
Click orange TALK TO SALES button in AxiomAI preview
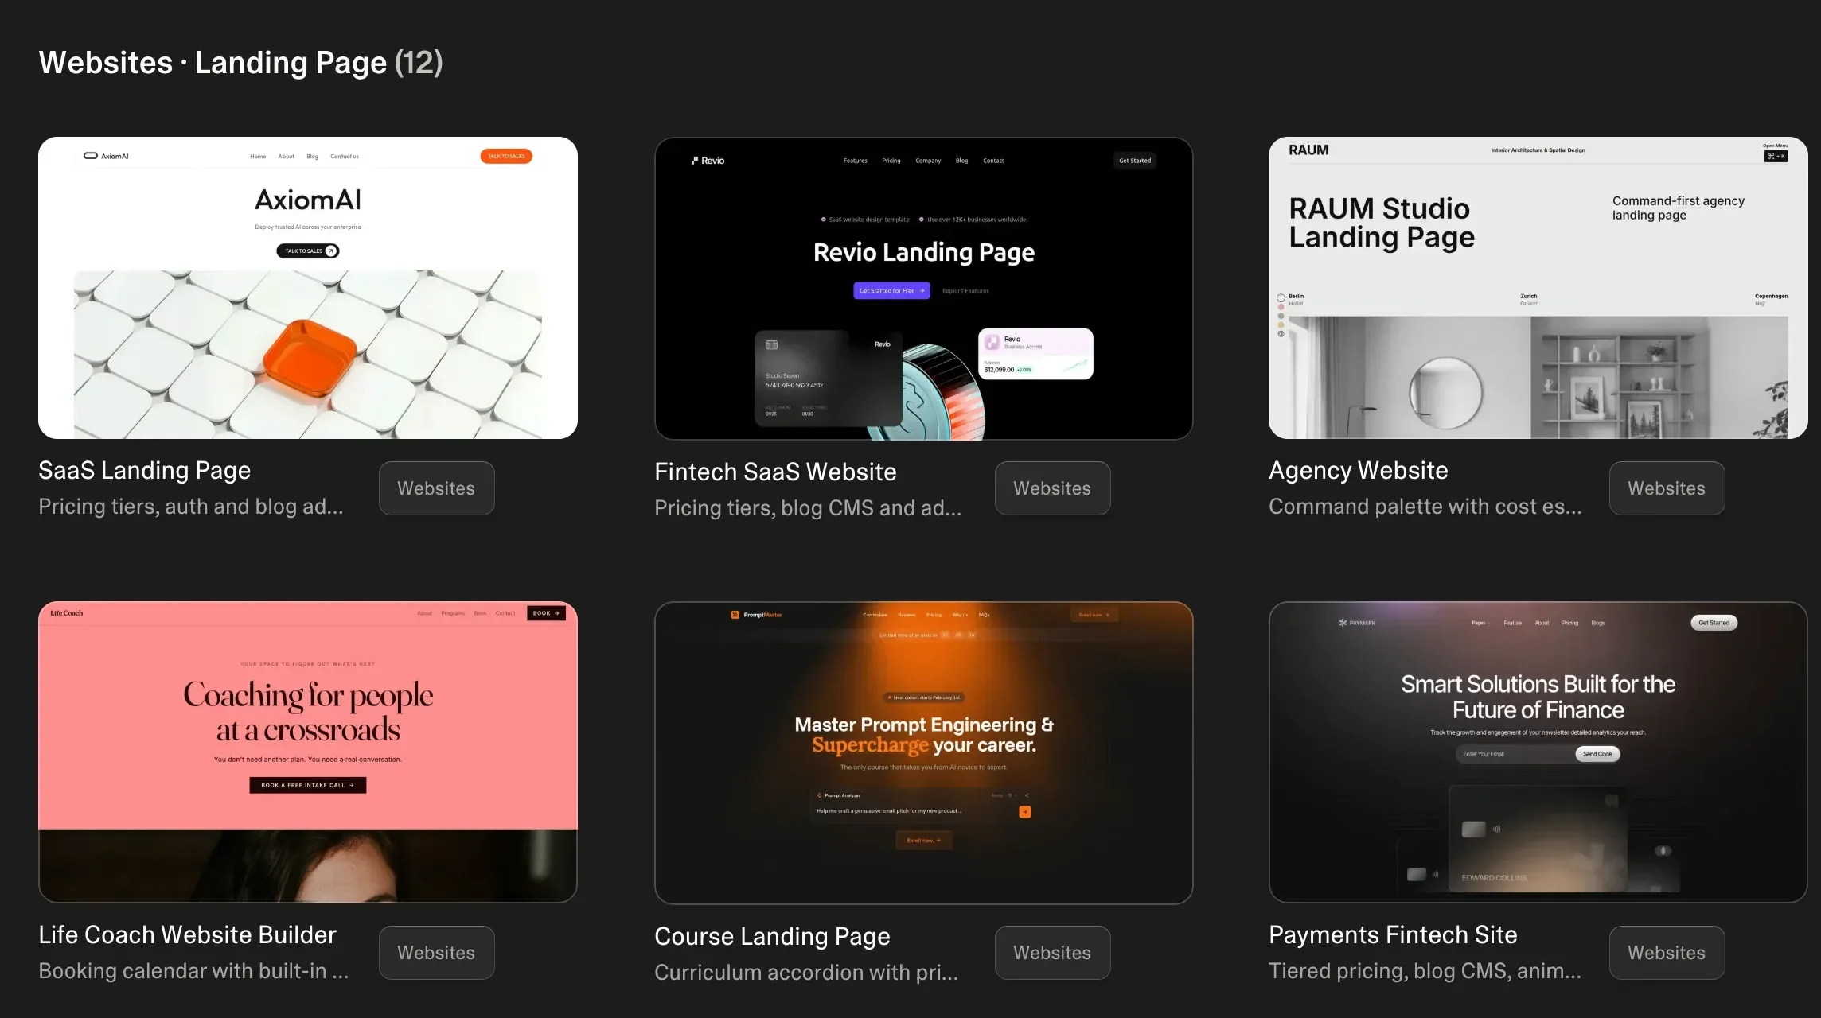coord(506,156)
